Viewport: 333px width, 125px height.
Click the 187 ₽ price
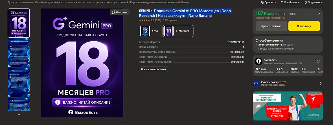point(260,13)
